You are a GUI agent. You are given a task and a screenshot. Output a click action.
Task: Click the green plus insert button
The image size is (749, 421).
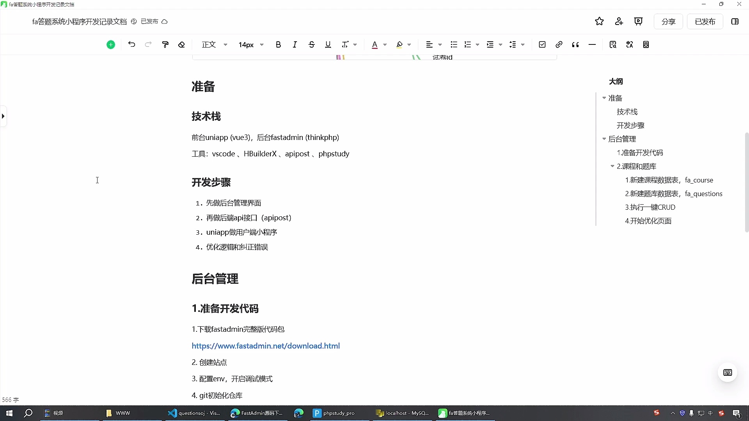coord(111,45)
